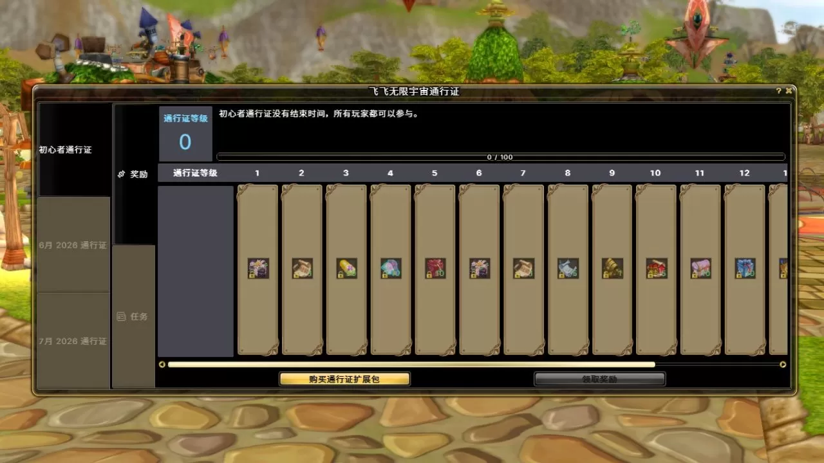The height and width of the screenshot is (463, 824).
Task: Select the level 2 reward item icon
Action: (x=303, y=268)
